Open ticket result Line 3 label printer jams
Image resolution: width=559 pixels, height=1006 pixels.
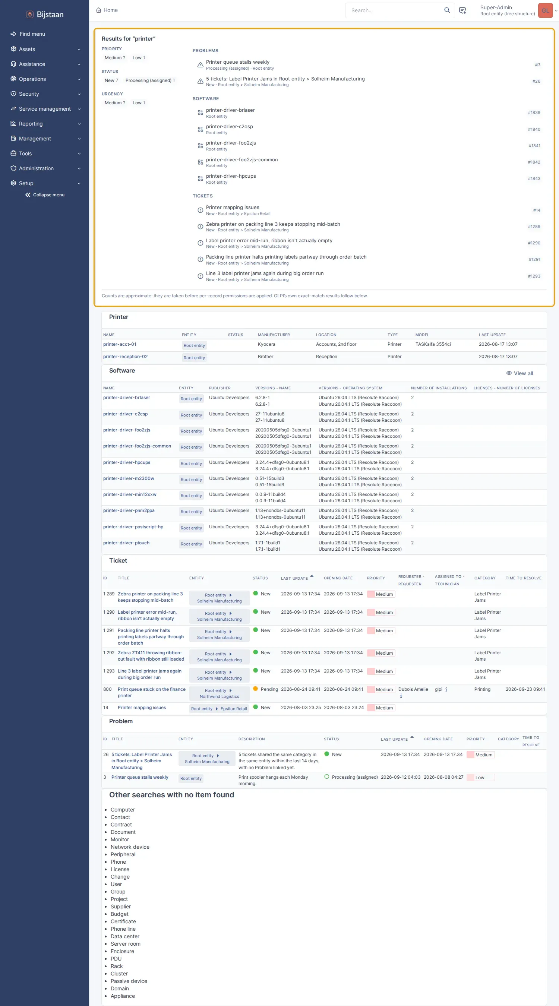pyautogui.click(x=265, y=273)
